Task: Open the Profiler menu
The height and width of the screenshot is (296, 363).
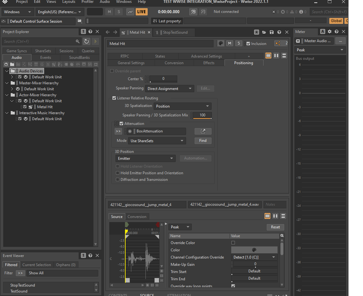Action: click(x=88, y=2)
